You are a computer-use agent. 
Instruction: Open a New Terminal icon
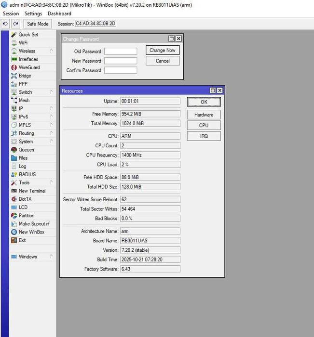click(x=14, y=191)
